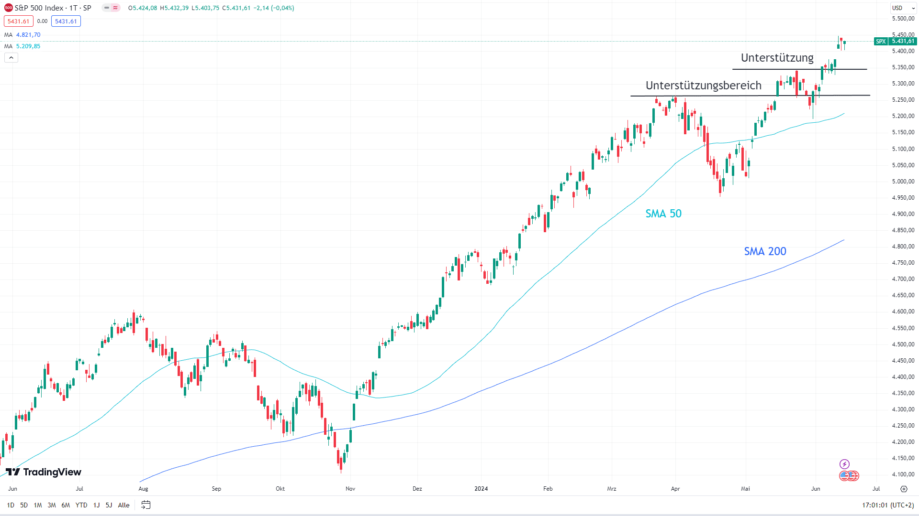Click the O5.424,08 open value
This screenshot has height=516, width=919.
tap(143, 8)
